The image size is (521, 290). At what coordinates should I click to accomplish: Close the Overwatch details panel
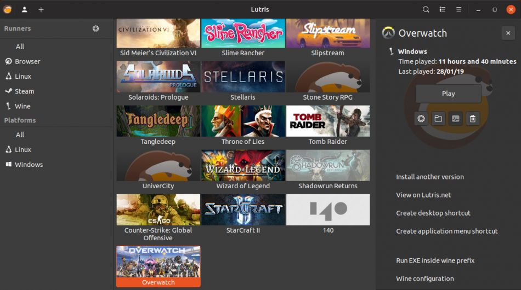(x=508, y=33)
